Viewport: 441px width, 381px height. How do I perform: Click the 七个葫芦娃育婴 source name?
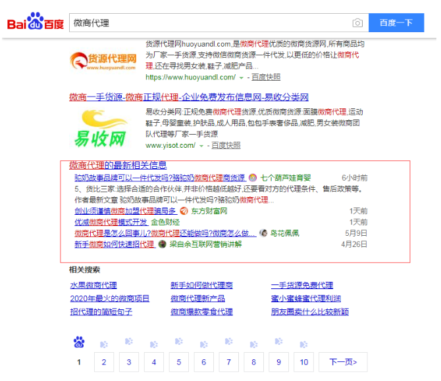(x=286, y=178)
